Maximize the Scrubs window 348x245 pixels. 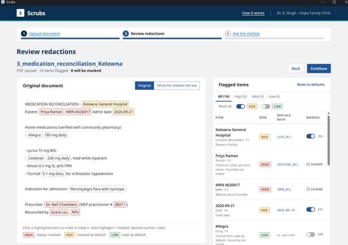(334, 2)
